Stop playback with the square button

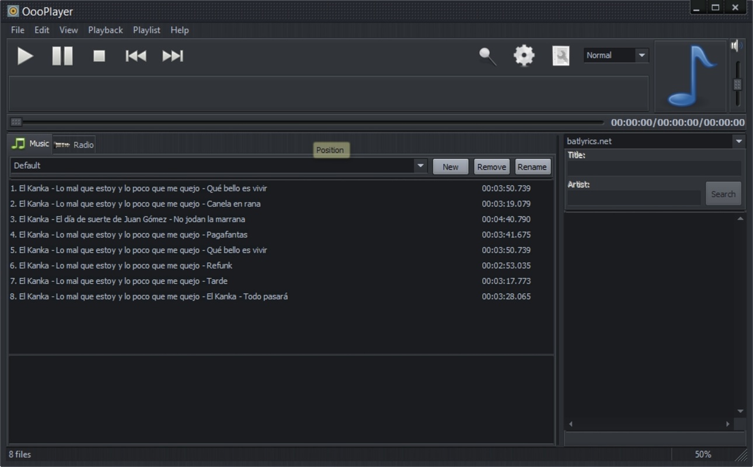pos(99,56)
